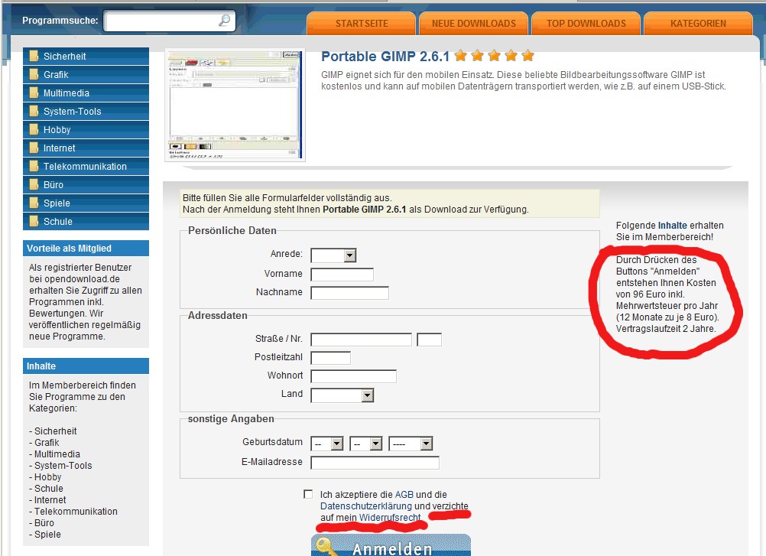The width and height of the screenshot is (766, 556).
Task: Select the Sicherheit category in sidebar menu
Action: [x=86, y=56]
